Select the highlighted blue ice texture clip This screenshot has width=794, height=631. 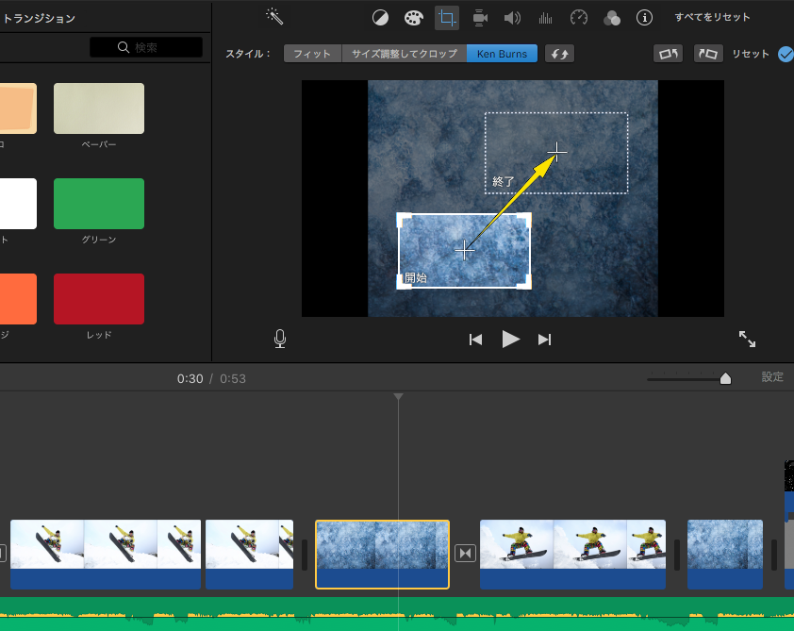tap(382, 554)
